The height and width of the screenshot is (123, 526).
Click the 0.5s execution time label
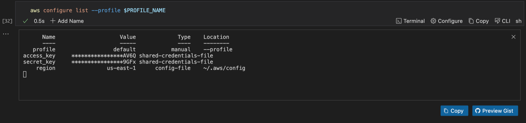(x=39, y=21)
